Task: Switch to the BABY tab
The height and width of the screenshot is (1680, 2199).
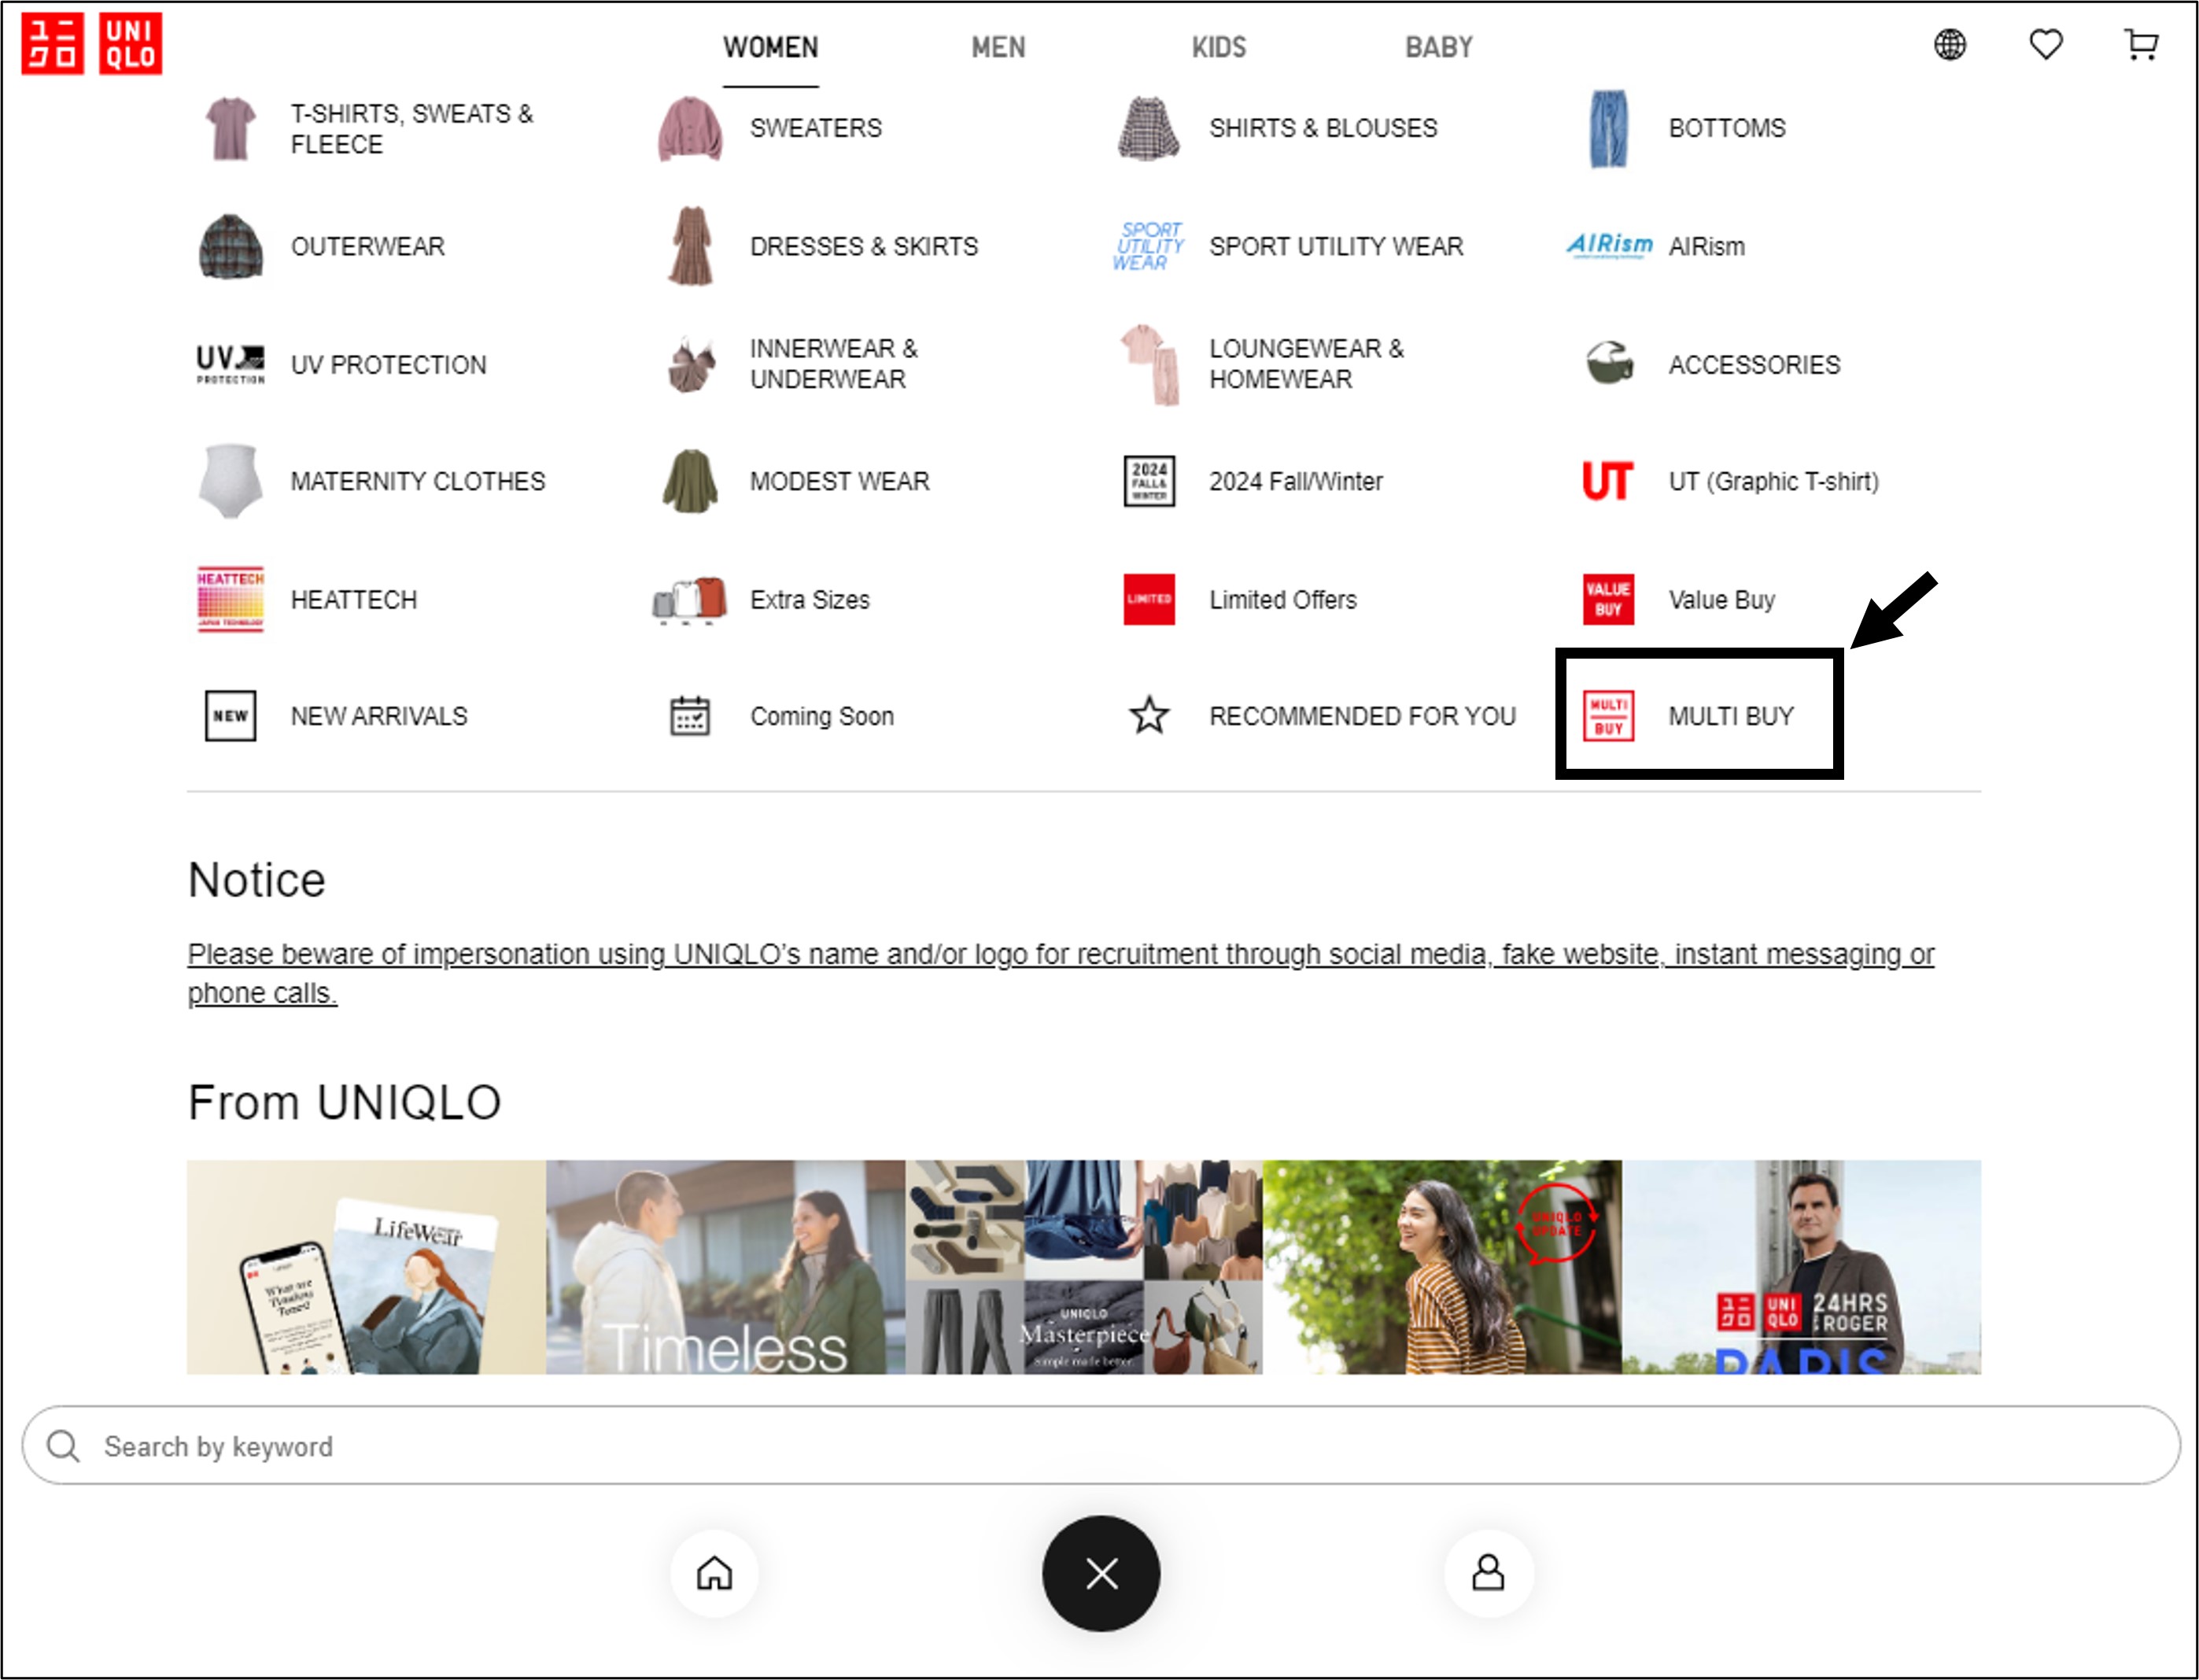Action: tap(1438, 47)
